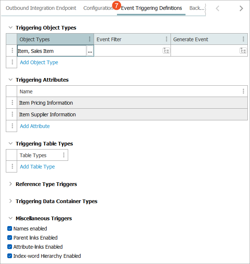This screenshot has width=250, height=264.
Task: Uncheck the Names enabled checkbox
Action: pos(10,229)
